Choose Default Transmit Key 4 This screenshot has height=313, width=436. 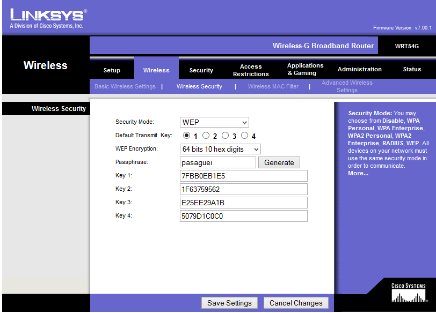tap(244, 136)
